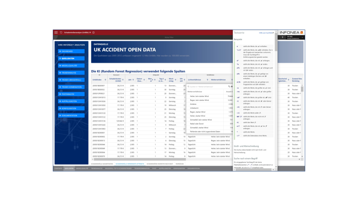
Task: Click filter icon on Schadenkosten column
Action: (x=123, y=80)
